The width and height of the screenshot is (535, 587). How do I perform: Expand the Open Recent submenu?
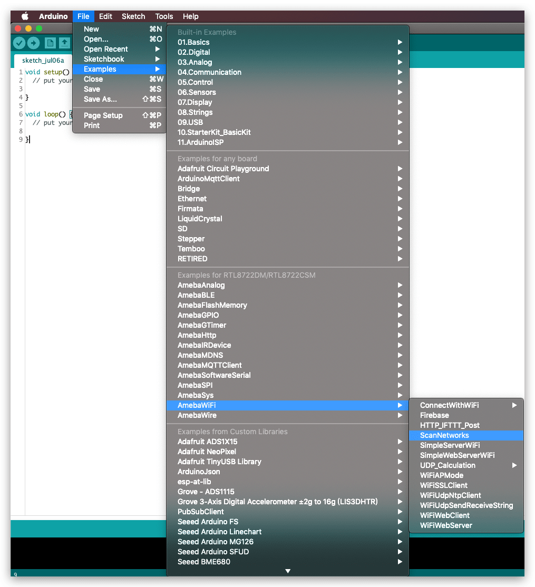click(119, 49)
